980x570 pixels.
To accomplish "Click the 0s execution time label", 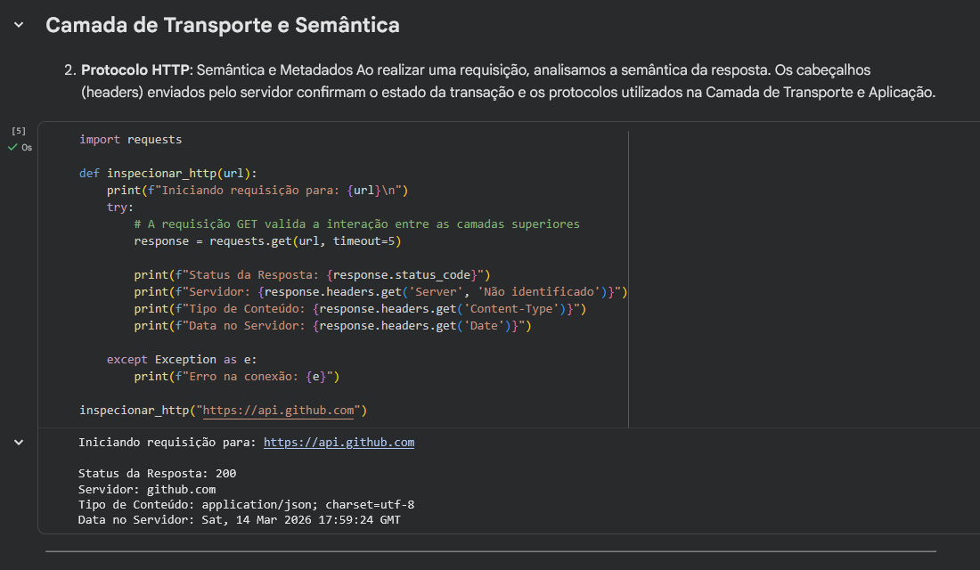I will pyautogui.click(x=27, y=148).
